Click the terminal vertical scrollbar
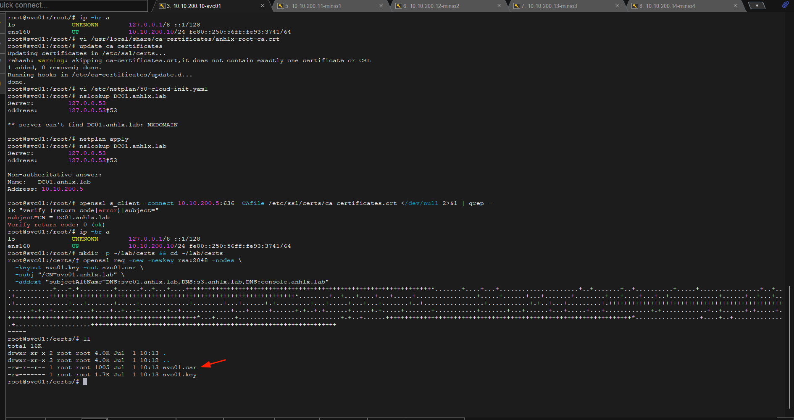The image size is (794, 420). [789, 347]
